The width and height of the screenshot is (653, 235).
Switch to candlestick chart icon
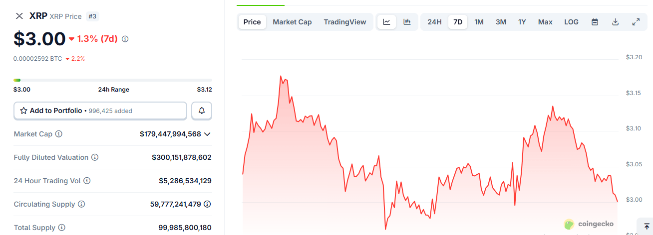point(407,22)
